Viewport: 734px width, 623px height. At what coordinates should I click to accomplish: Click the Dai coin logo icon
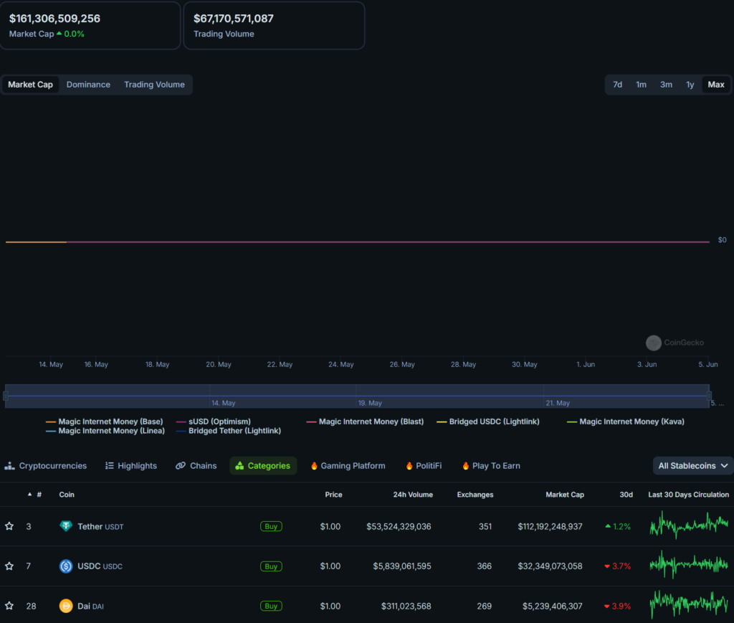pyautogui.click(x=66, y=606)
